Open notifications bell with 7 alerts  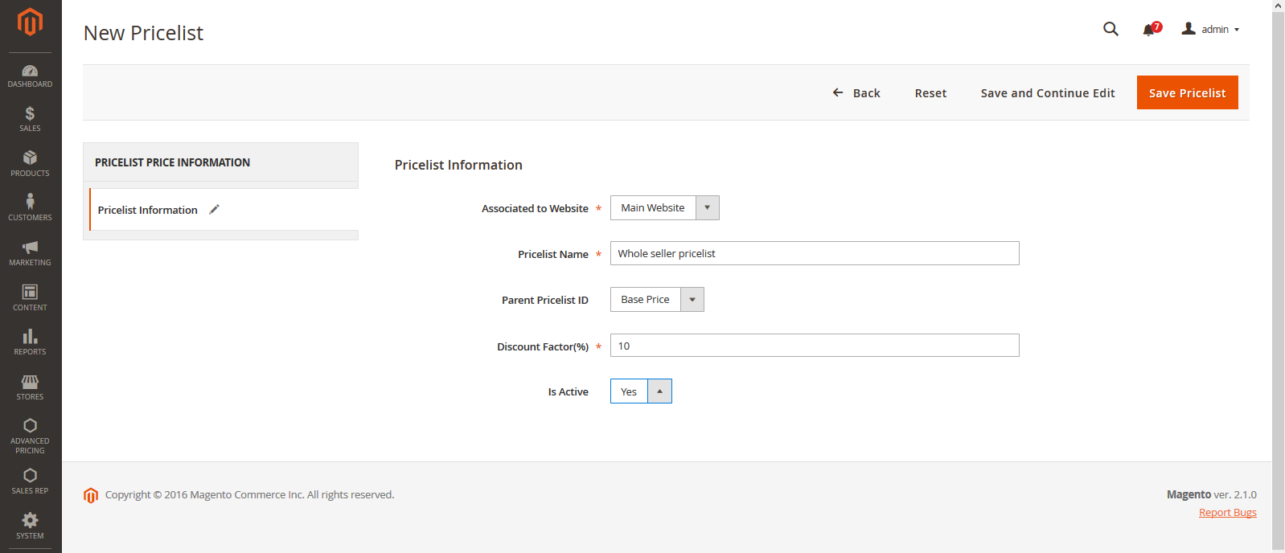[1152, 29]
